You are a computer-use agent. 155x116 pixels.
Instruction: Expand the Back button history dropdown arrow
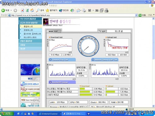[x=11, y=11]
